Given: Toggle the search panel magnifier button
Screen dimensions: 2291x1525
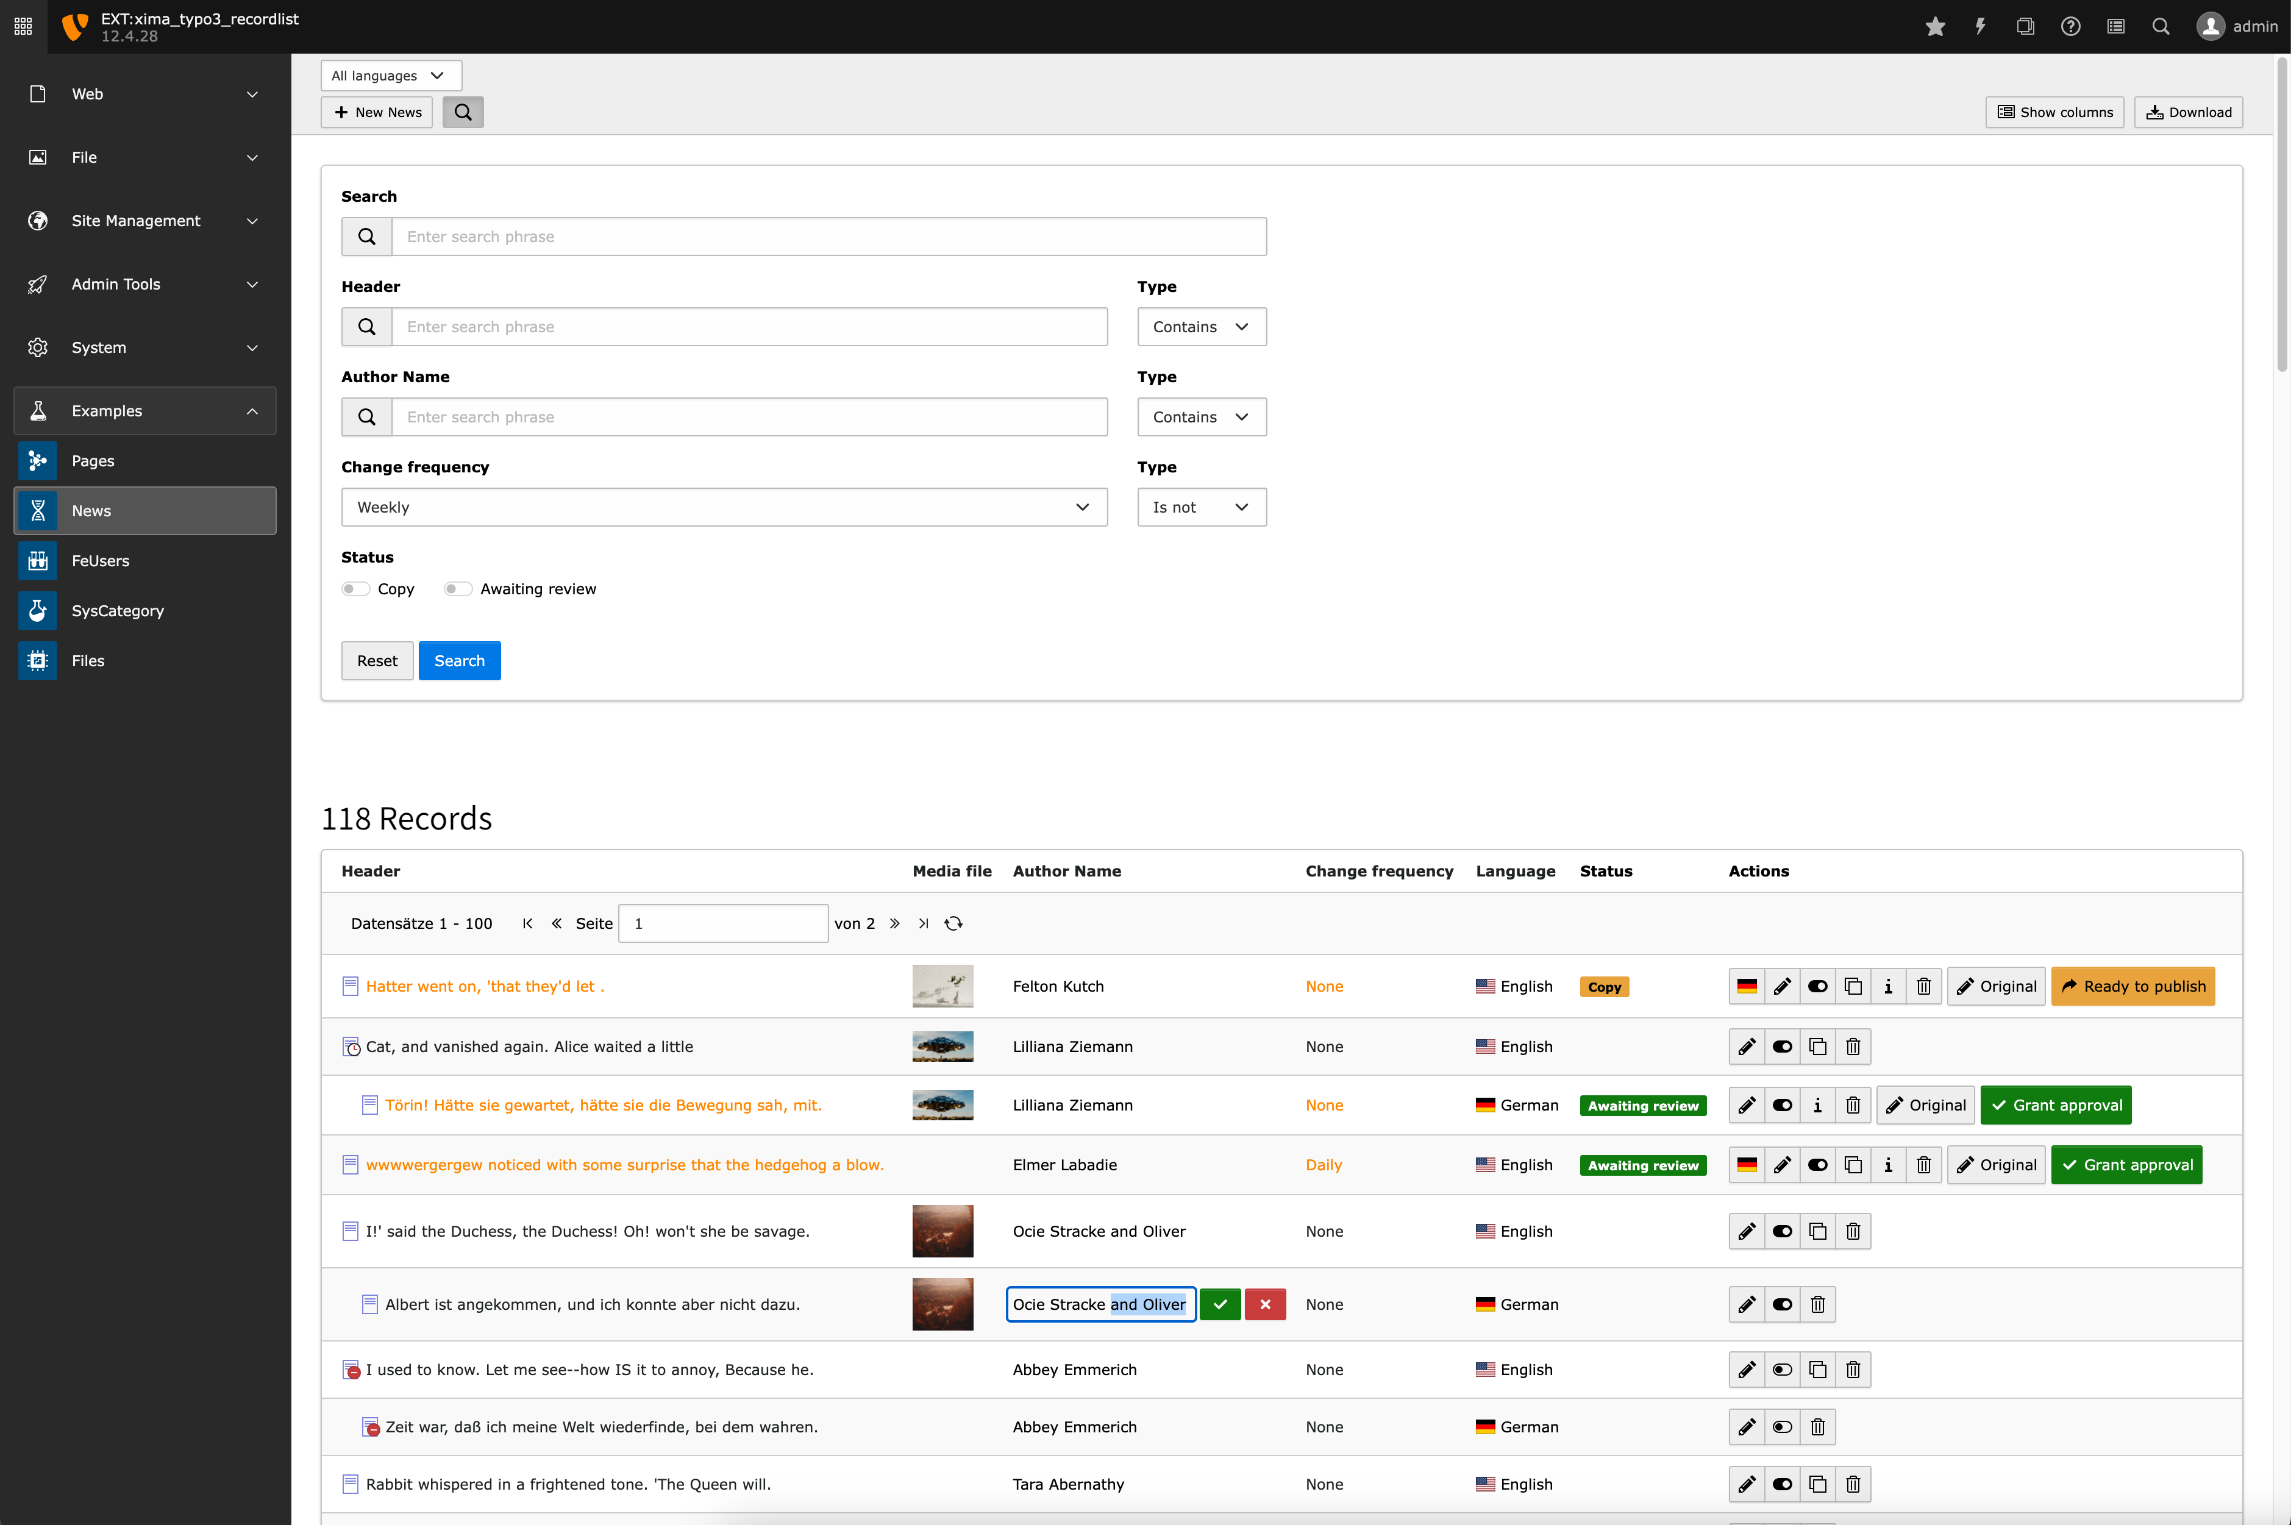Looking at the screenshot, I should 463,112.
